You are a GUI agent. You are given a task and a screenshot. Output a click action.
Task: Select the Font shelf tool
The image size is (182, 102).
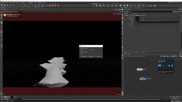click(x=39, y=6)
